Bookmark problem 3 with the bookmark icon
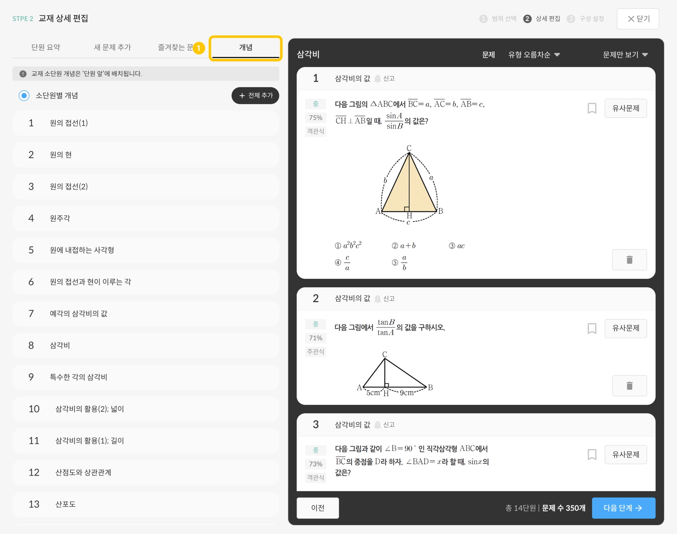 592,454
